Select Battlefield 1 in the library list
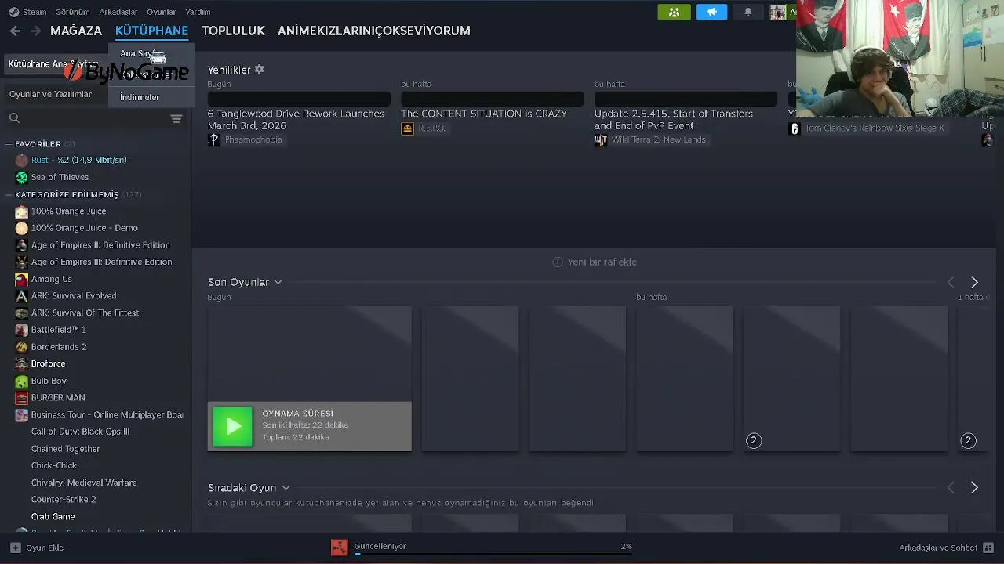The image size is (1004, 564). pos(59,330)
